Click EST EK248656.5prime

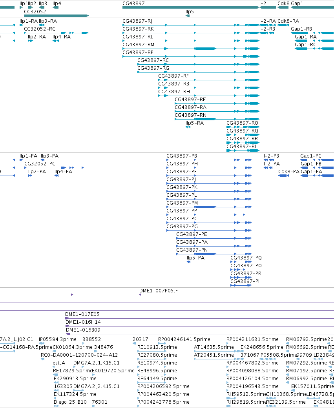click(262, 347)
